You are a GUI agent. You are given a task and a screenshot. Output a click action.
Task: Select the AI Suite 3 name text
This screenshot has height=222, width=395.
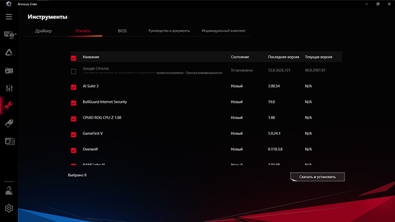click(91, 86)
